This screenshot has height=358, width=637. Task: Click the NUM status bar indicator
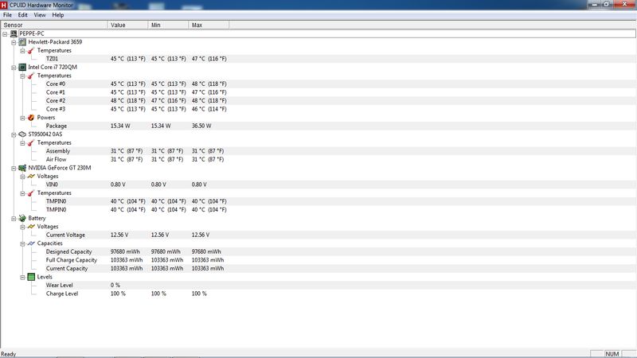(612, 354)
